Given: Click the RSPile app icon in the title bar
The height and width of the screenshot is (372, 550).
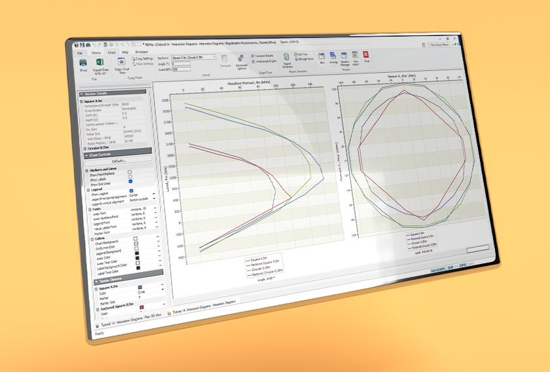Looking at the screenshot, I should click(x=77, y=45).
